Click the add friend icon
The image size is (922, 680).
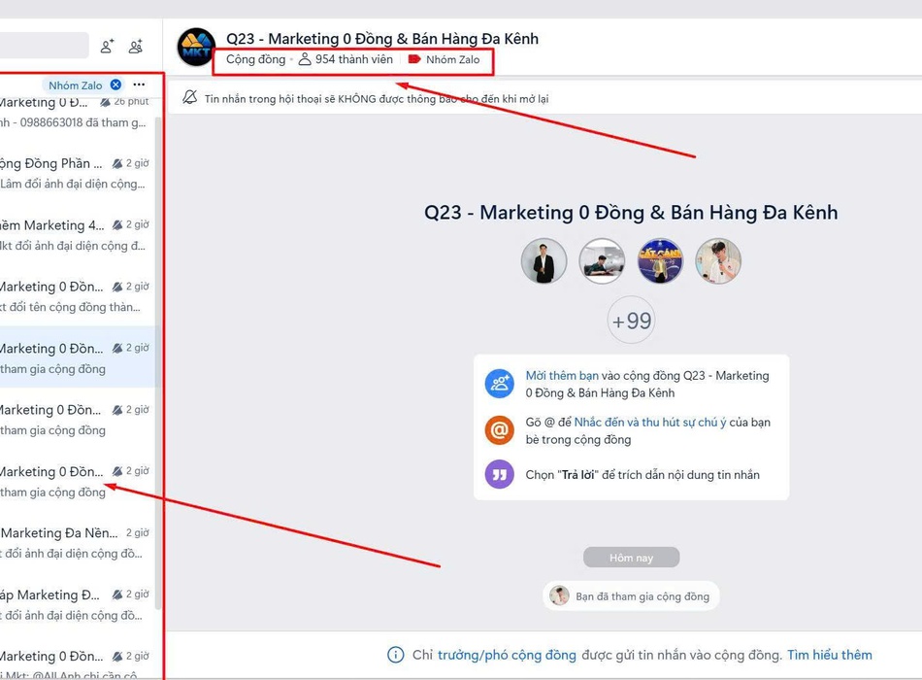coord(107,46)
